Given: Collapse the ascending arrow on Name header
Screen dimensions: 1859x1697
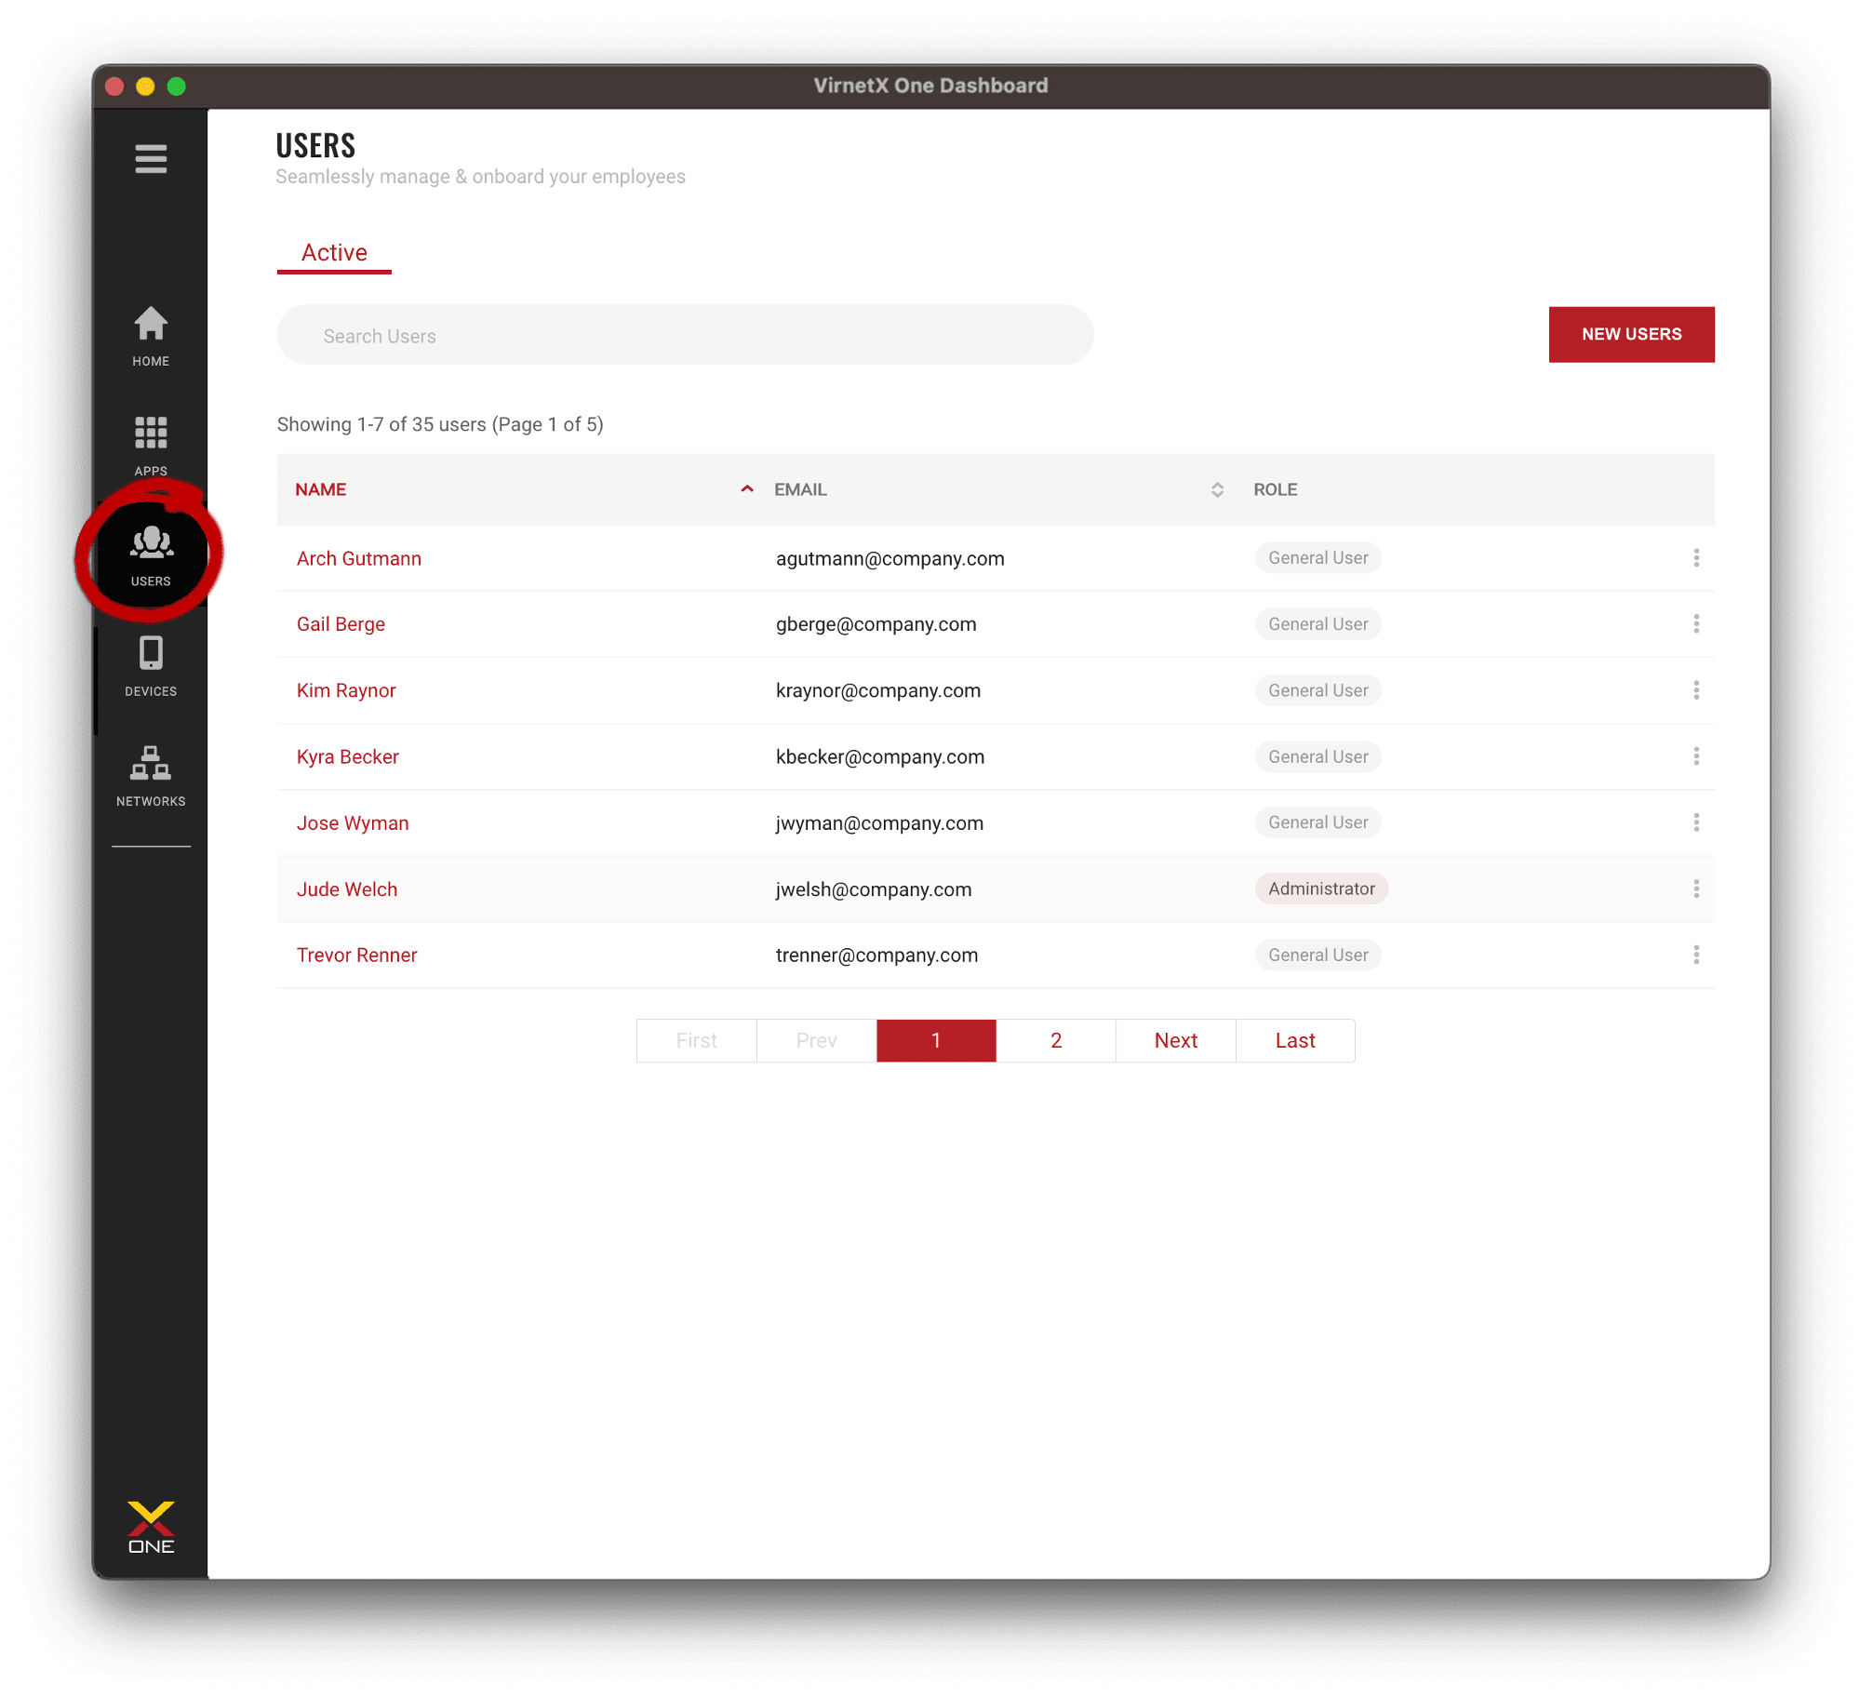Looking at the screenshot, I should pos(746,488).
